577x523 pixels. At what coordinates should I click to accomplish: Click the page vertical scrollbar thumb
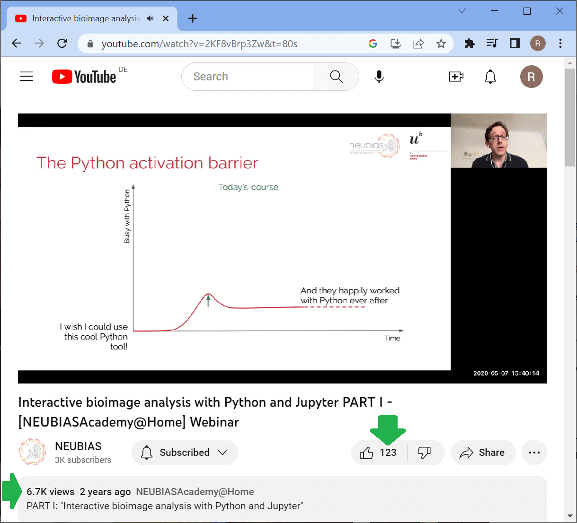click(570, 117)
